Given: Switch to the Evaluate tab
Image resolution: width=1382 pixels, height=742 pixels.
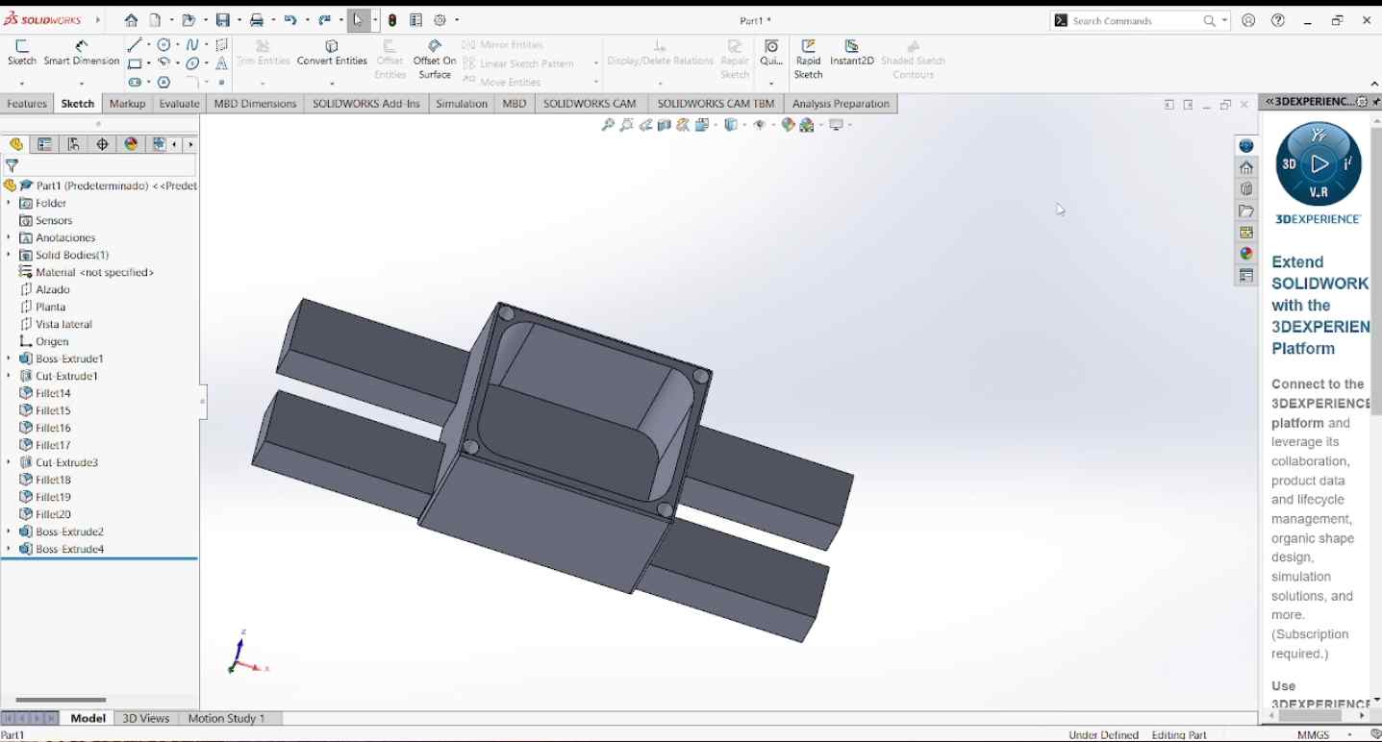Looking at the screenshot, I should pos(179,104).
